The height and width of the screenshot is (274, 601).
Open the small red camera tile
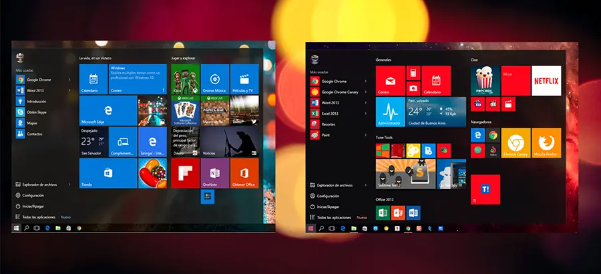pyautogui.click(x=413, y=88)
